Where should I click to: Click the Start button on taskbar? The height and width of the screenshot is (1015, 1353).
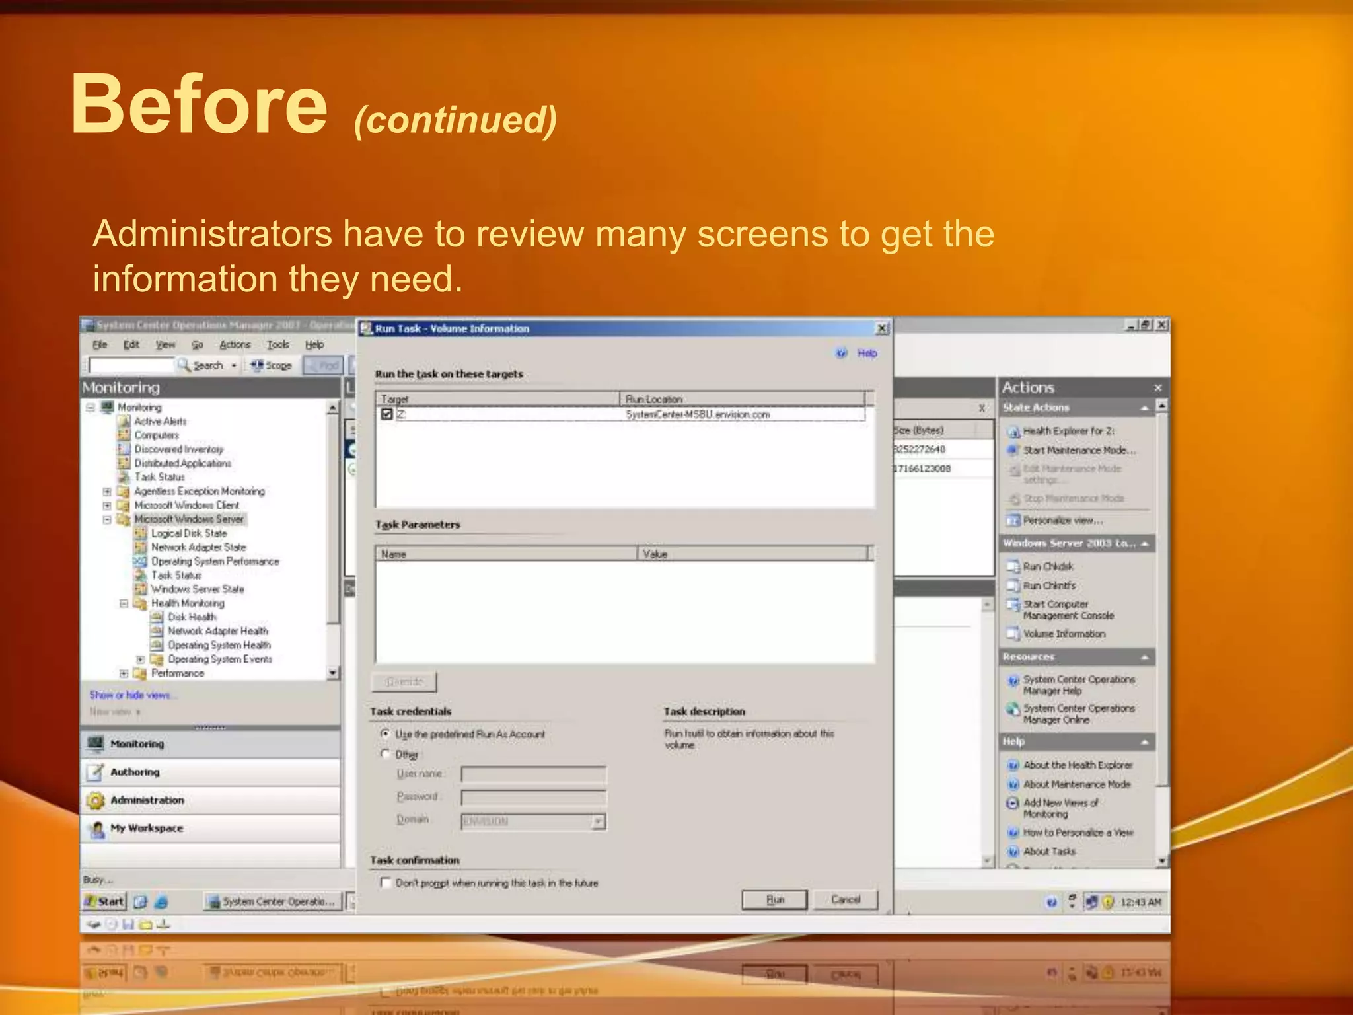coord(104,901)
